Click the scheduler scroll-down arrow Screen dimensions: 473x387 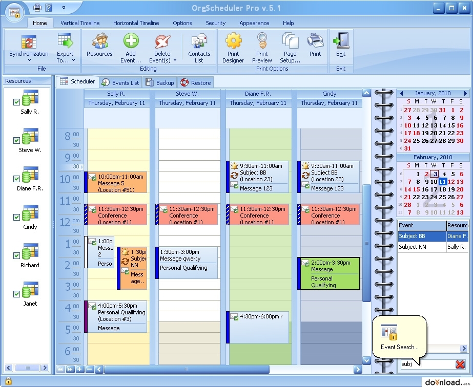click(x=366, y=360)
